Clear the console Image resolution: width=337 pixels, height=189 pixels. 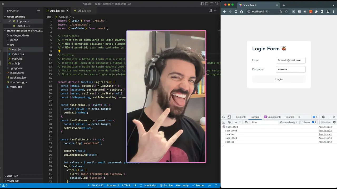click(229, 122)
